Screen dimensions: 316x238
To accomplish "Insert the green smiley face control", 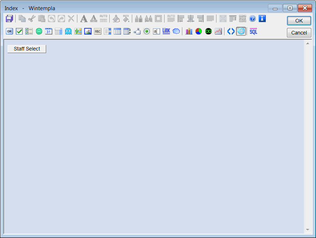I will [39, 31].
